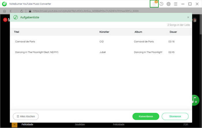Open settings gear icon
202x128 pixels.
(168, 4)
